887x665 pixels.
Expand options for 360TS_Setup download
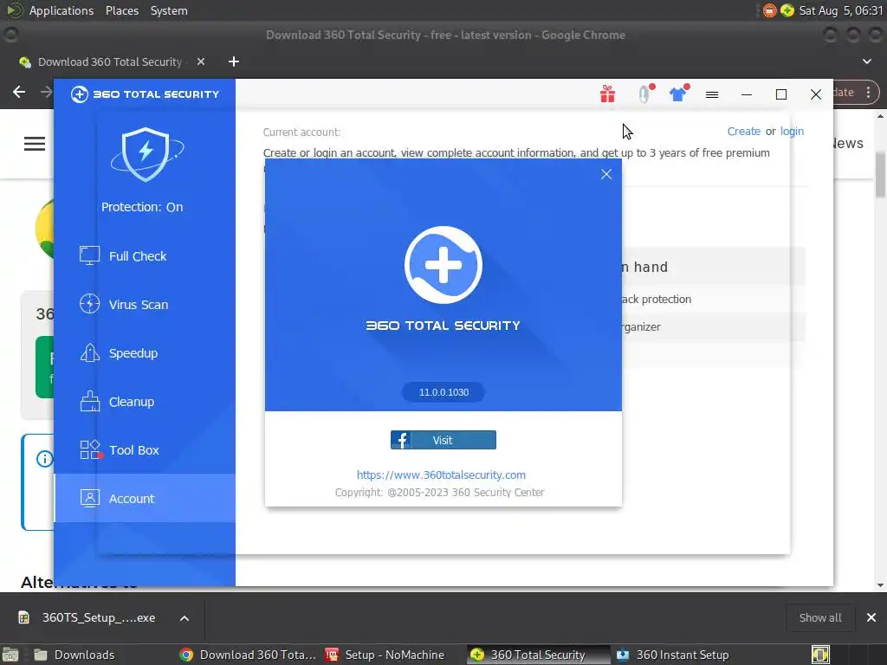tap(185, 618)
